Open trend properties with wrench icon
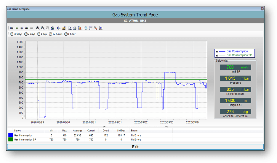Screen dimensions: 277x163 pyautogui.click(x=96, y=28)
